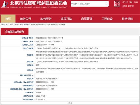Click the 违法行为类型 value text
Viewport: 140px width, 105px height.
click(67, 48)
